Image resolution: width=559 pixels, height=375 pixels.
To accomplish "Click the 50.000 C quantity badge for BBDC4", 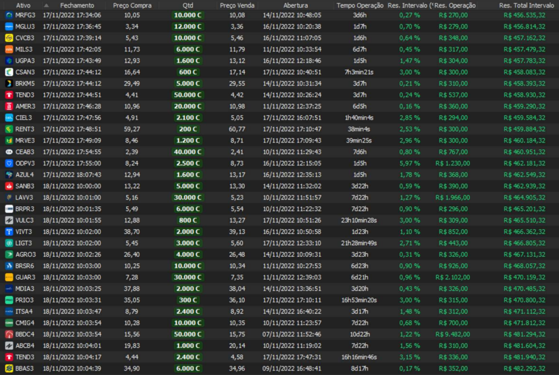I will (x=187, y=334).
